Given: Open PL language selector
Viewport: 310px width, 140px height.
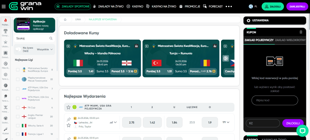Looking at the screenshot, I should pos(256,7).
